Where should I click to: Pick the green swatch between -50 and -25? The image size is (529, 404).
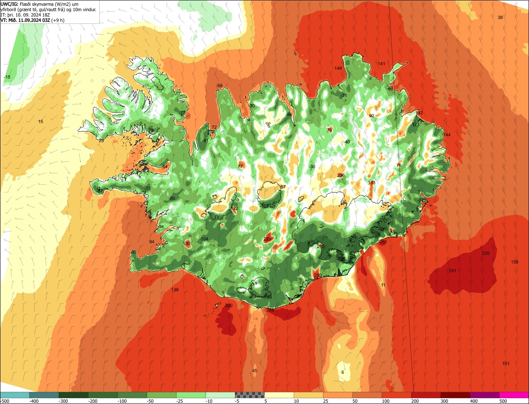(x=162, y=395)
